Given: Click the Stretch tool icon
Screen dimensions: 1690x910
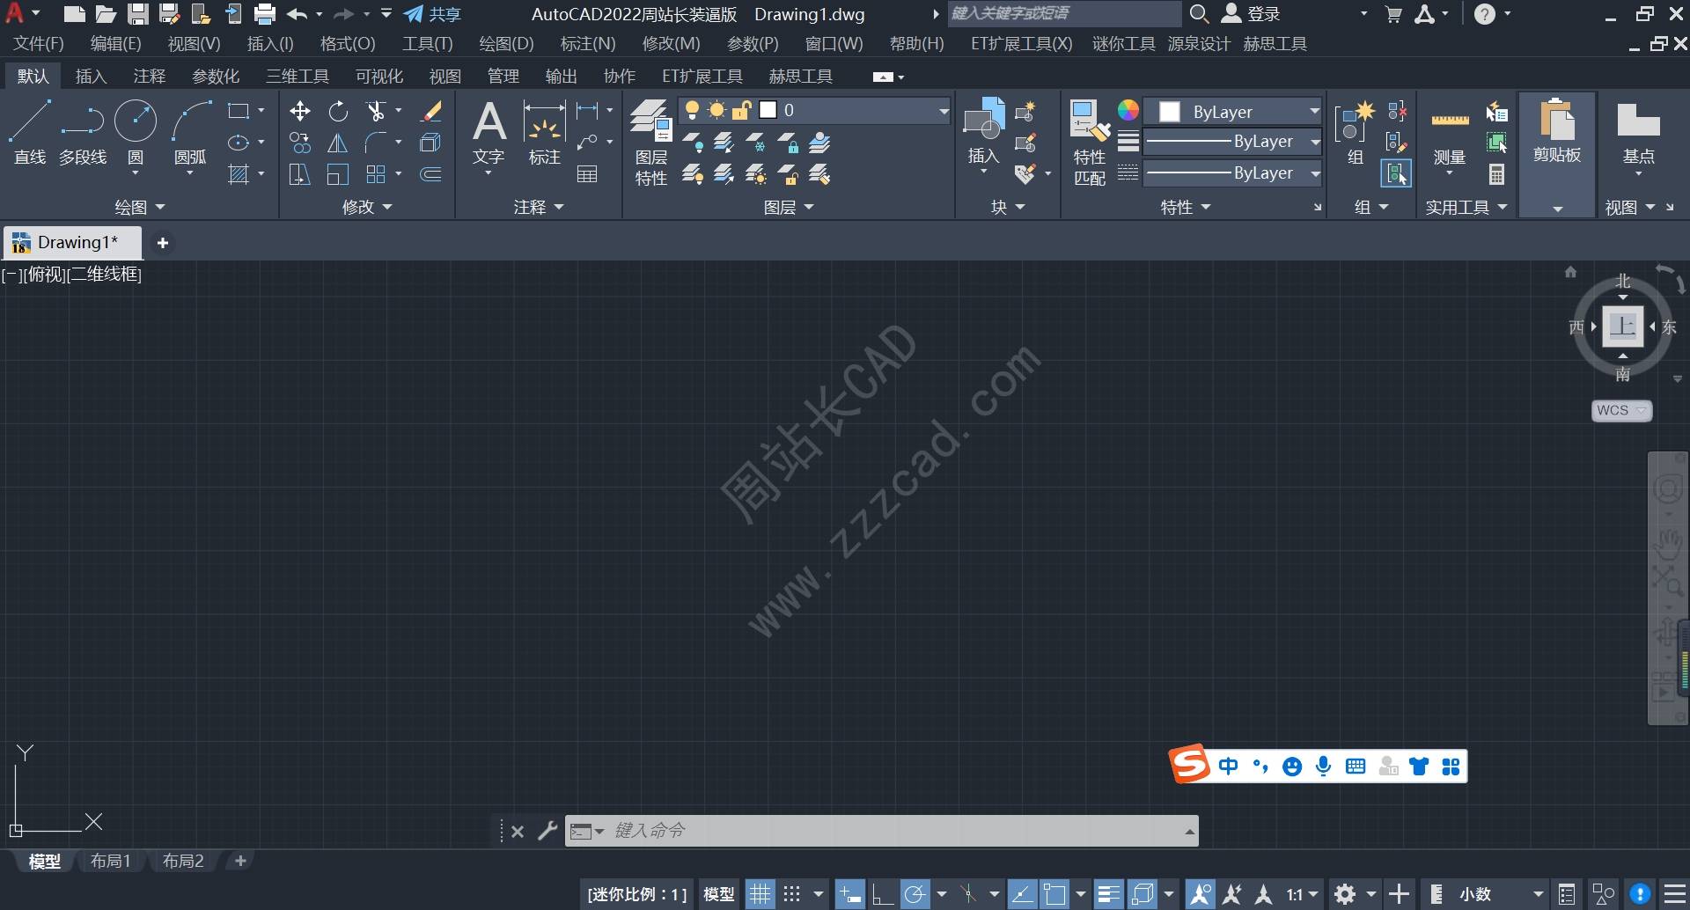Looking at the screenshot, I should (x=300, y=174).
